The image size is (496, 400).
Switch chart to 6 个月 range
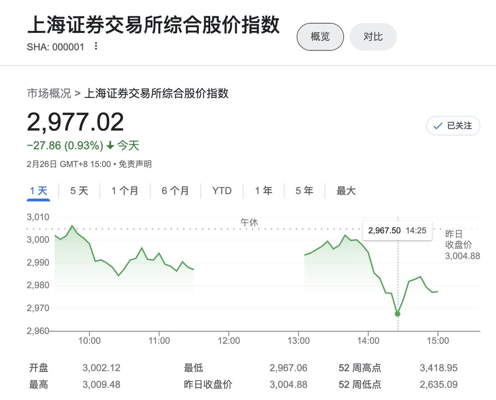point(175,191)
